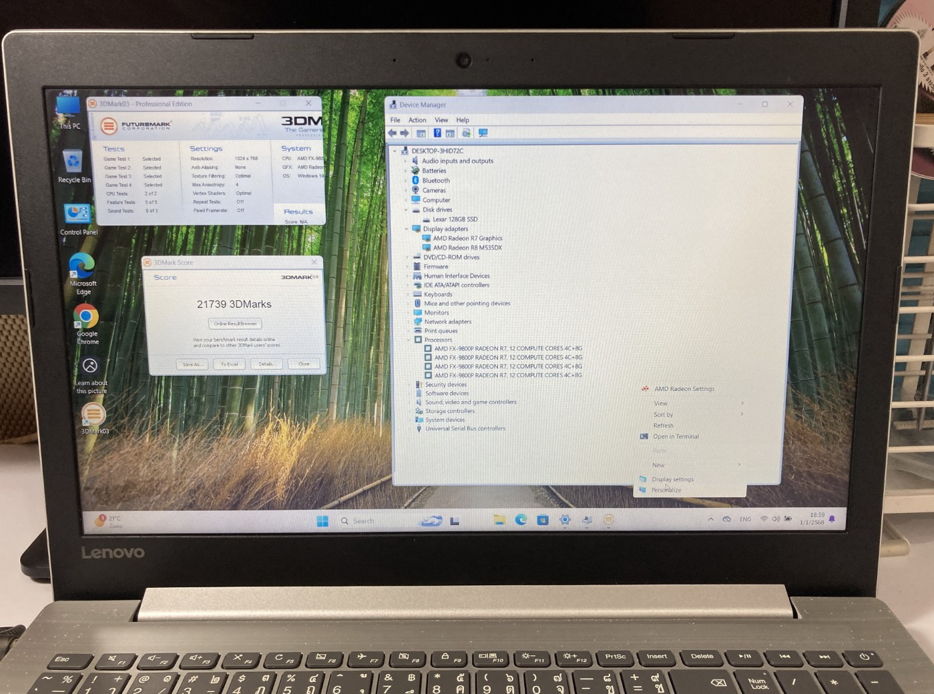Open the Control Panel desktop icon
The image size is (934, 694).
77,215
